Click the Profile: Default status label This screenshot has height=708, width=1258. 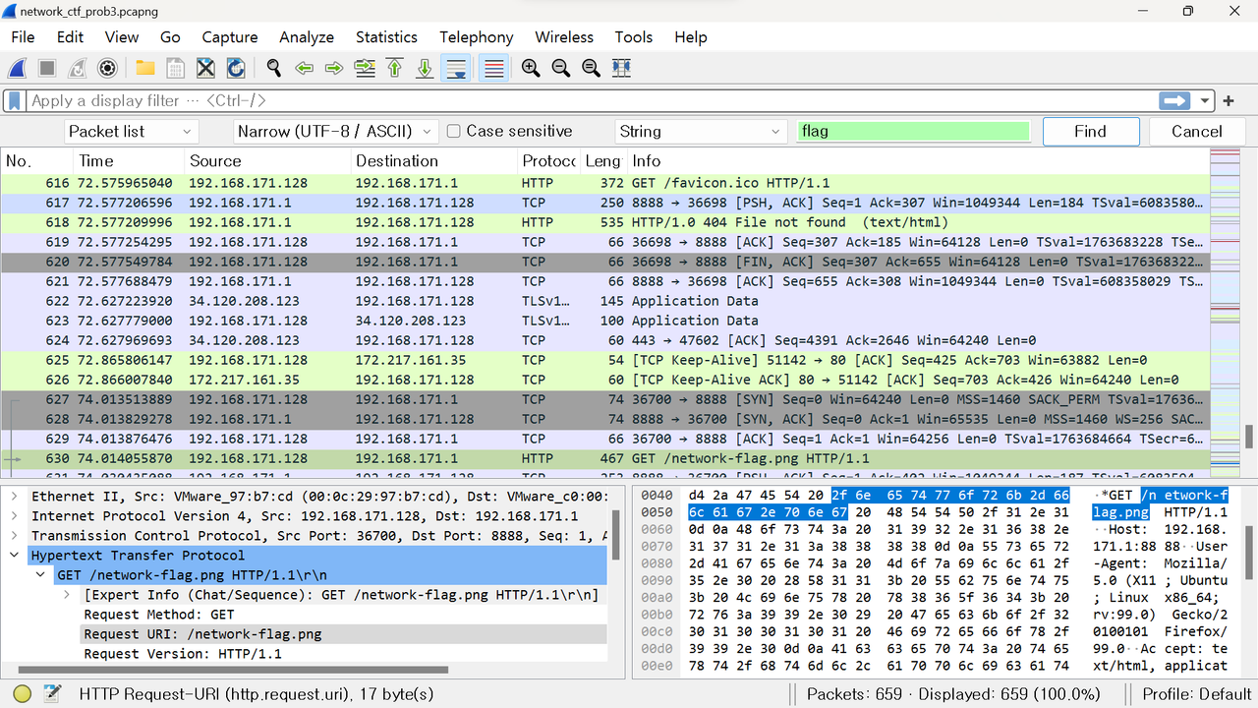tap(1196, 694)
